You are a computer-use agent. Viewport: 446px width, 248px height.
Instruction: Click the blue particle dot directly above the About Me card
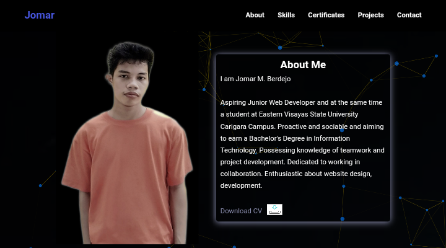(280, 47)
